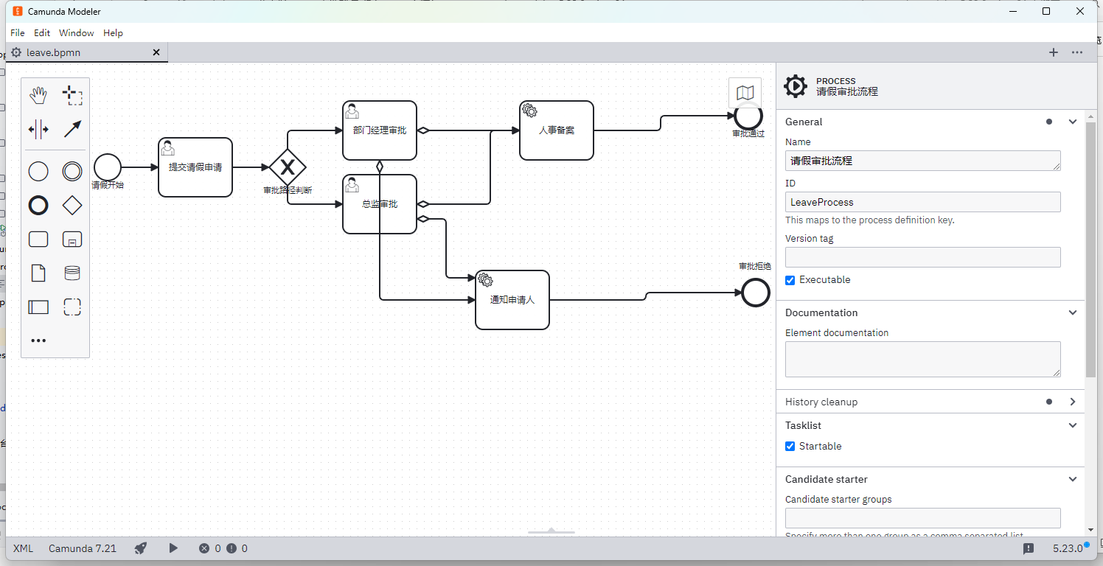The width and height of the screenshot is (1103, 566).
Task: Toggle the minimap map icon
Action: point(745,93)
